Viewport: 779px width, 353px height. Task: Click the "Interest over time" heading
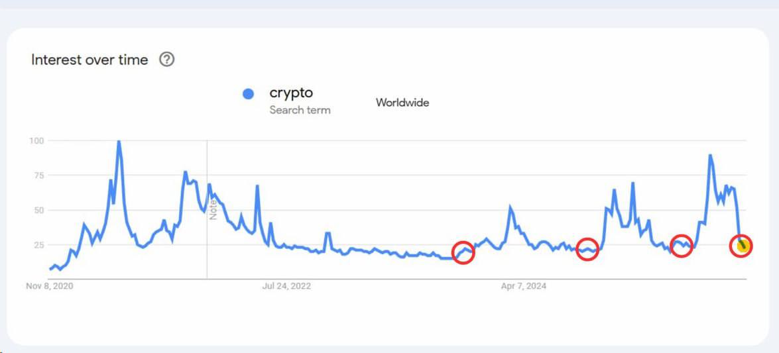pos(90,60)
